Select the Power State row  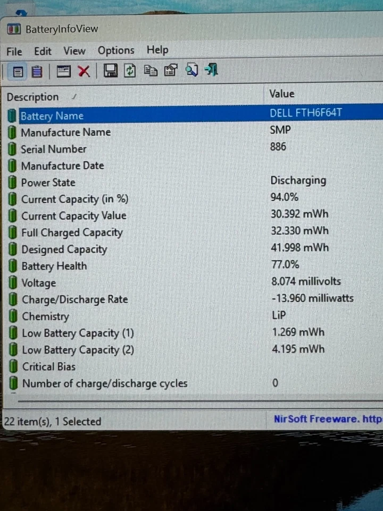point(195,182)
